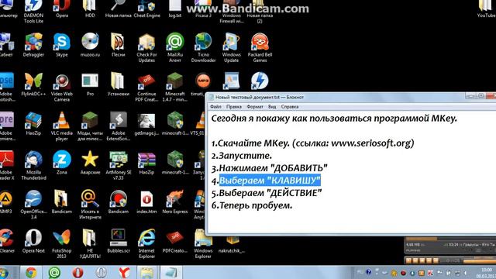The width and height of the screenshot is (496, 279).
Task: Launch Opera from the taskbar
Action: click(77, 272)
